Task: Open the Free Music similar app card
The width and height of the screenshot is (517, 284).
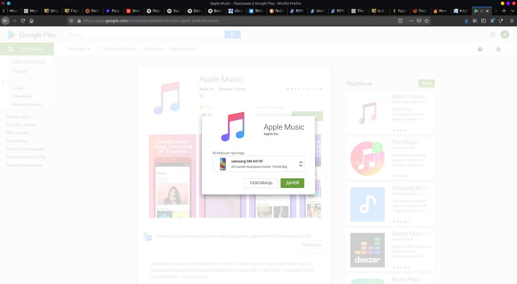Action: (390, 158)
